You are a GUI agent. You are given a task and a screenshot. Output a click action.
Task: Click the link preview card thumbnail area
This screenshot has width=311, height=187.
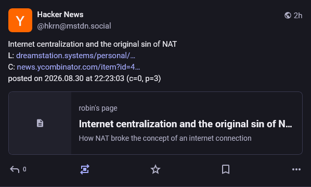pos(40,123)
